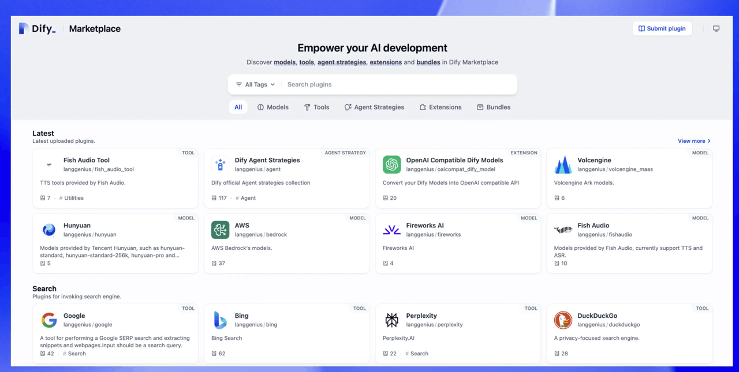The width and height of the screenshot is (739, 372).
Task: Click the Dify logo
Action: tap(38, 29)
